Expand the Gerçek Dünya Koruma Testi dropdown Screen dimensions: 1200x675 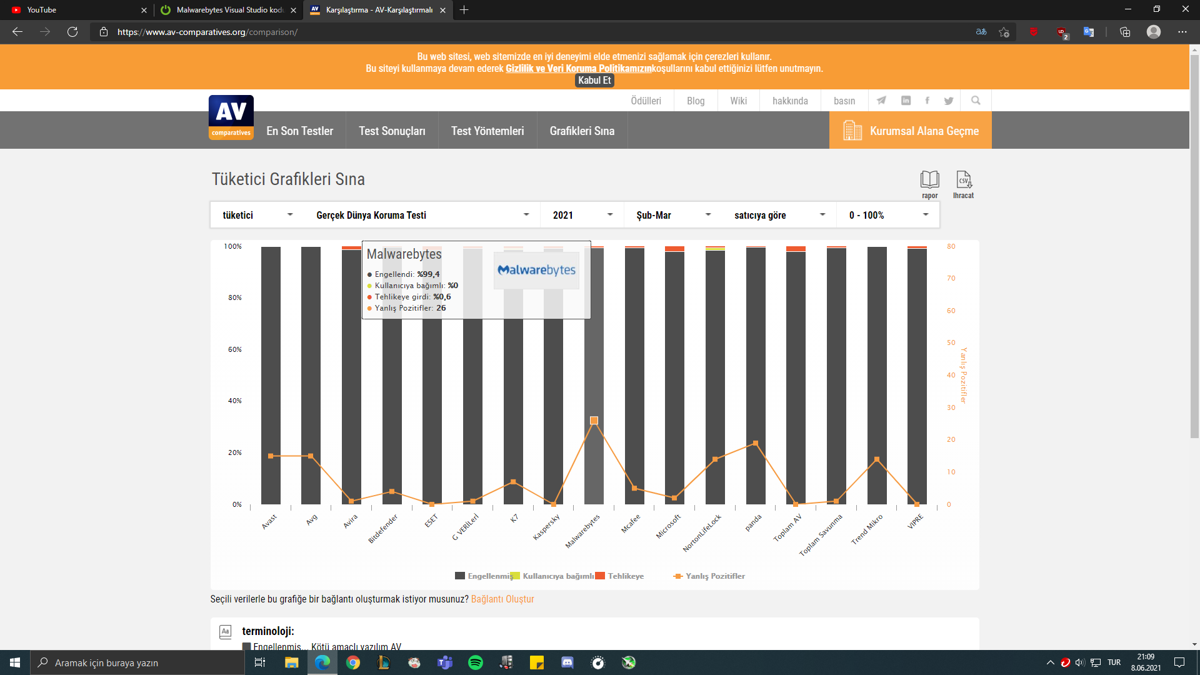point(422,215)
